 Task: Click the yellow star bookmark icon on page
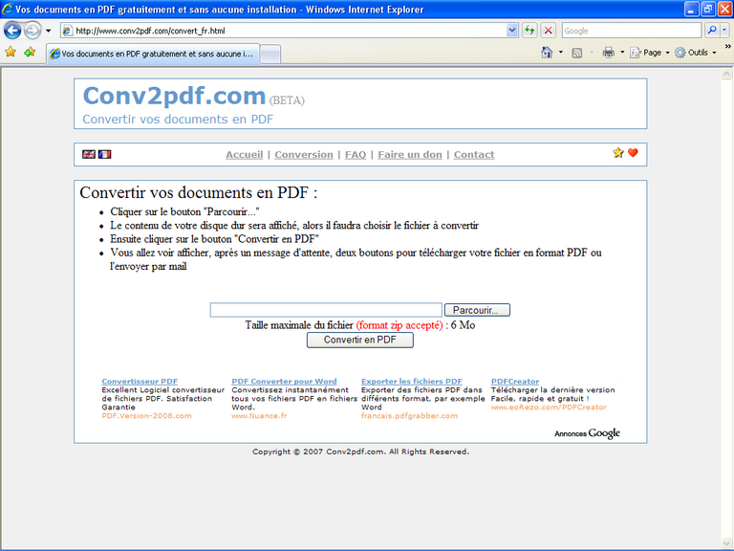618,153
